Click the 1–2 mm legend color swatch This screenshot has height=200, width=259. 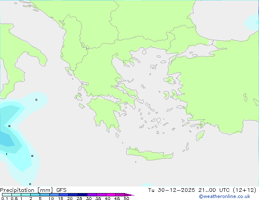coord(26,195)
